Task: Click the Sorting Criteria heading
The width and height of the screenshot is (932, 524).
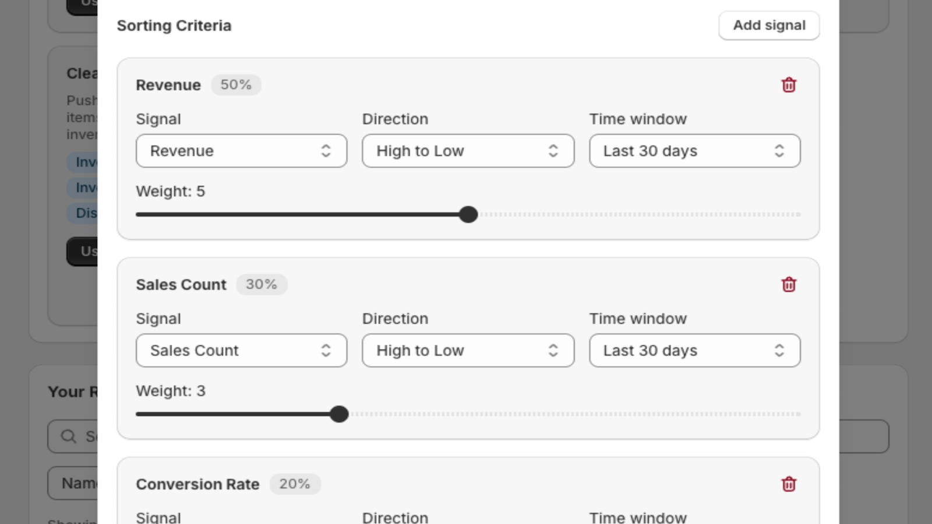Action: 174,26
